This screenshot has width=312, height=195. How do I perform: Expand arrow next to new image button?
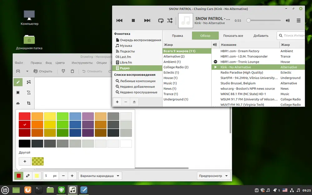[x=27, y=71]
